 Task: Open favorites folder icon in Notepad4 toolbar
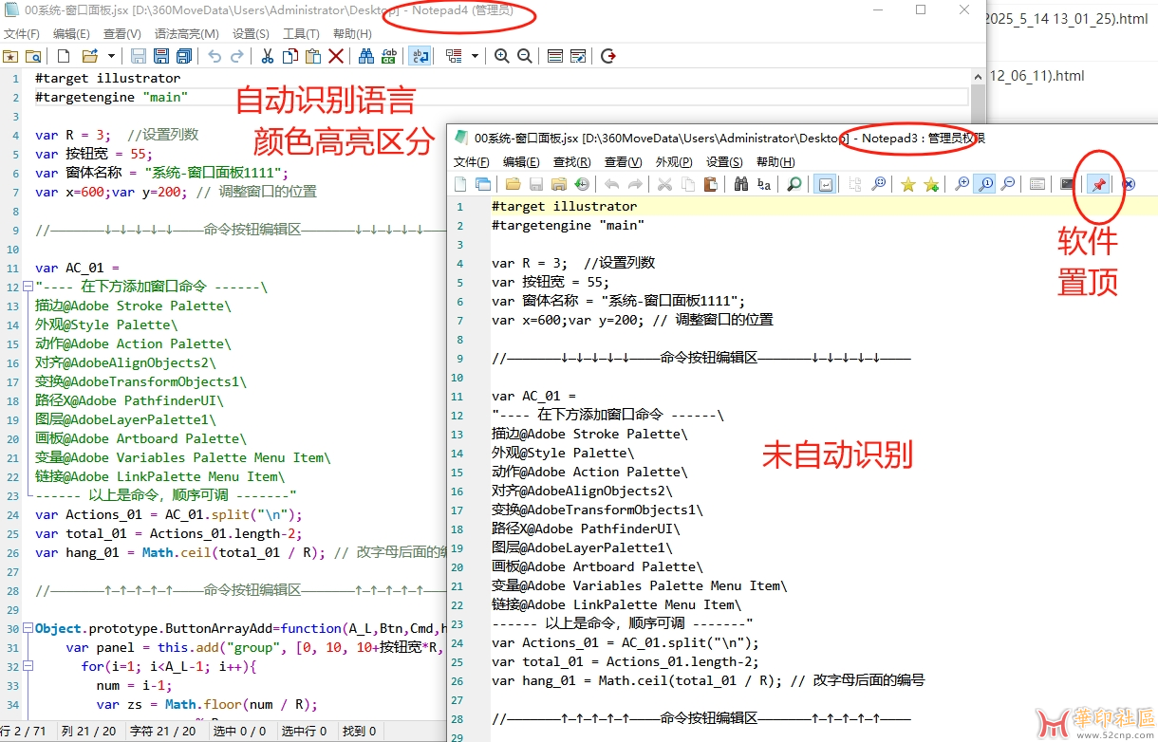[x=10, y=56]
